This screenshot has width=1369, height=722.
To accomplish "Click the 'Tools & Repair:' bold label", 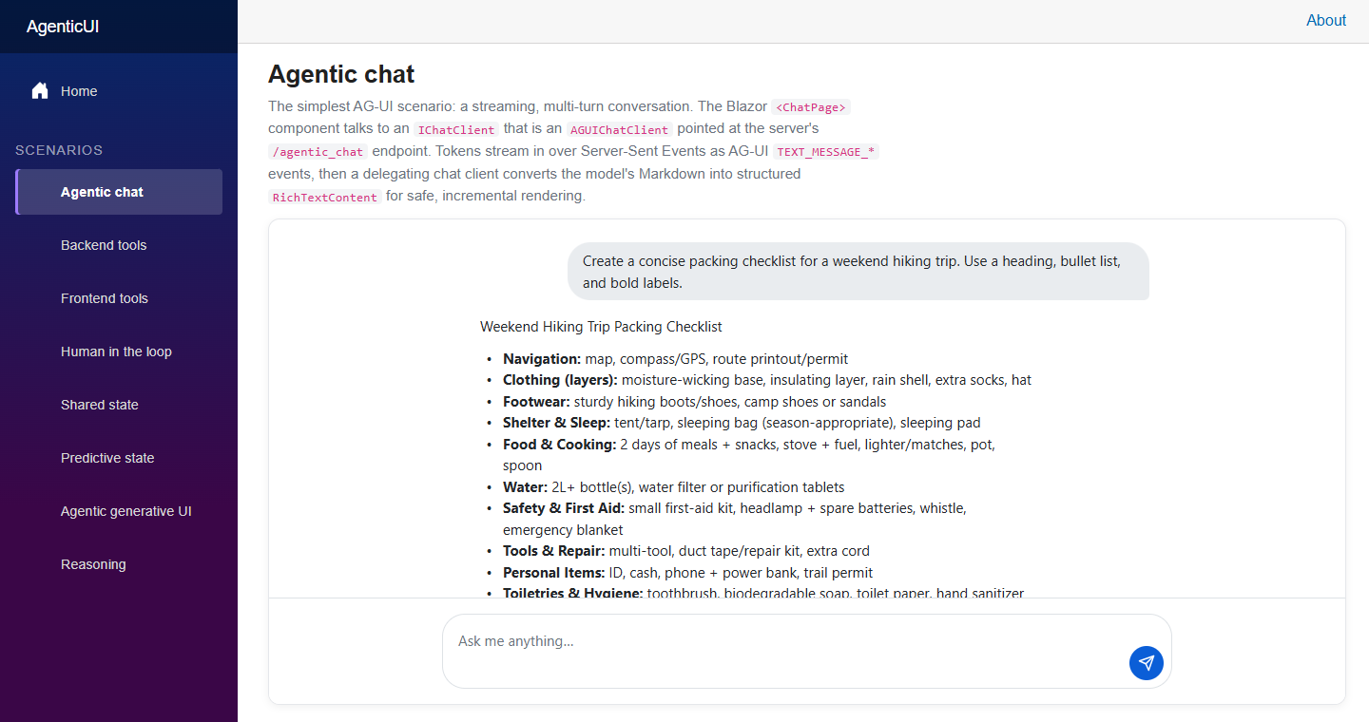I will tap(553, 551).
